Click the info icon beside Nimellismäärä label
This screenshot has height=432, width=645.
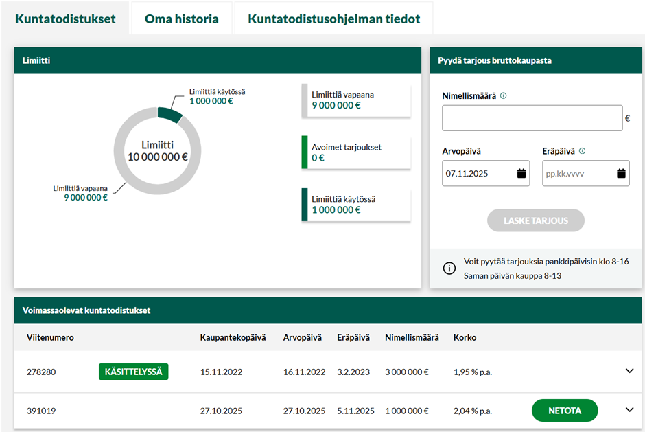[504, 96]
